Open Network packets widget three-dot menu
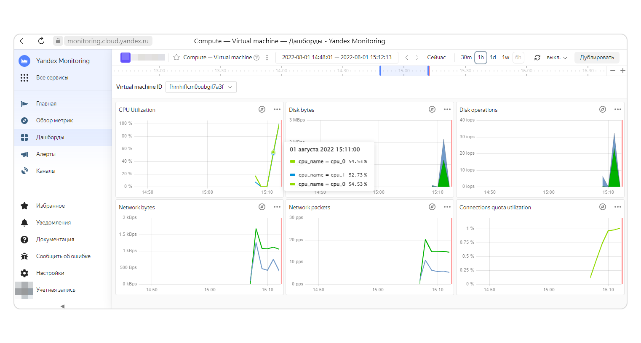 pos(447,207)
